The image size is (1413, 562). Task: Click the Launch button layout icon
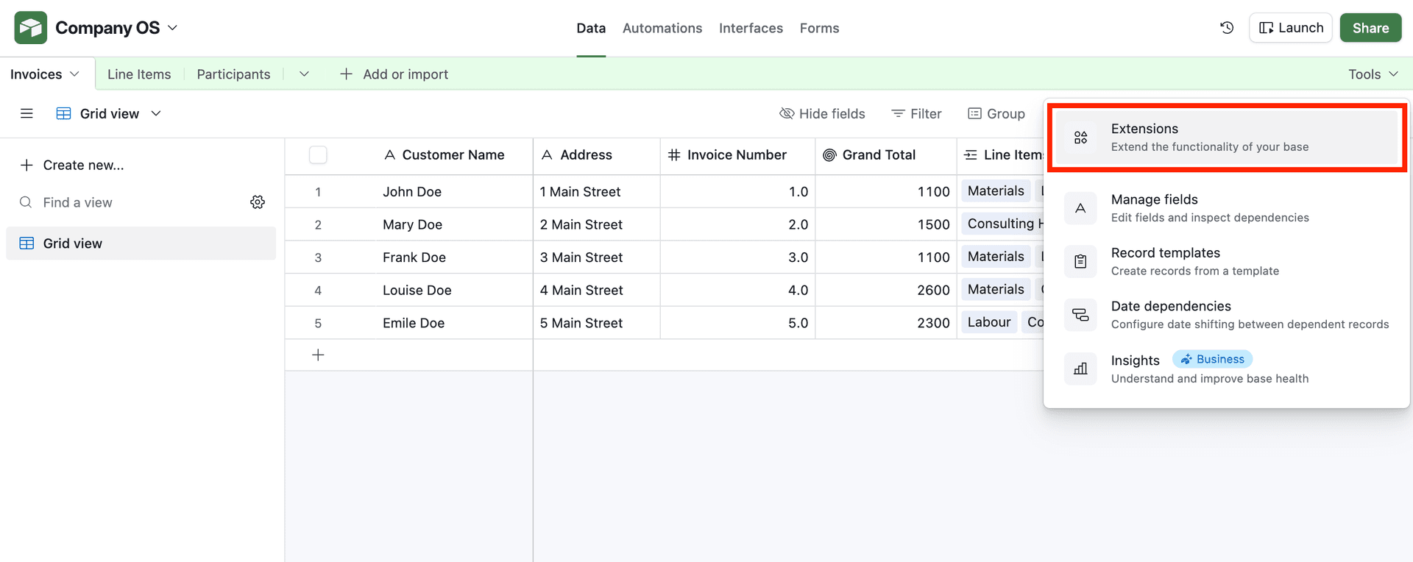[x=1267, y=28]
